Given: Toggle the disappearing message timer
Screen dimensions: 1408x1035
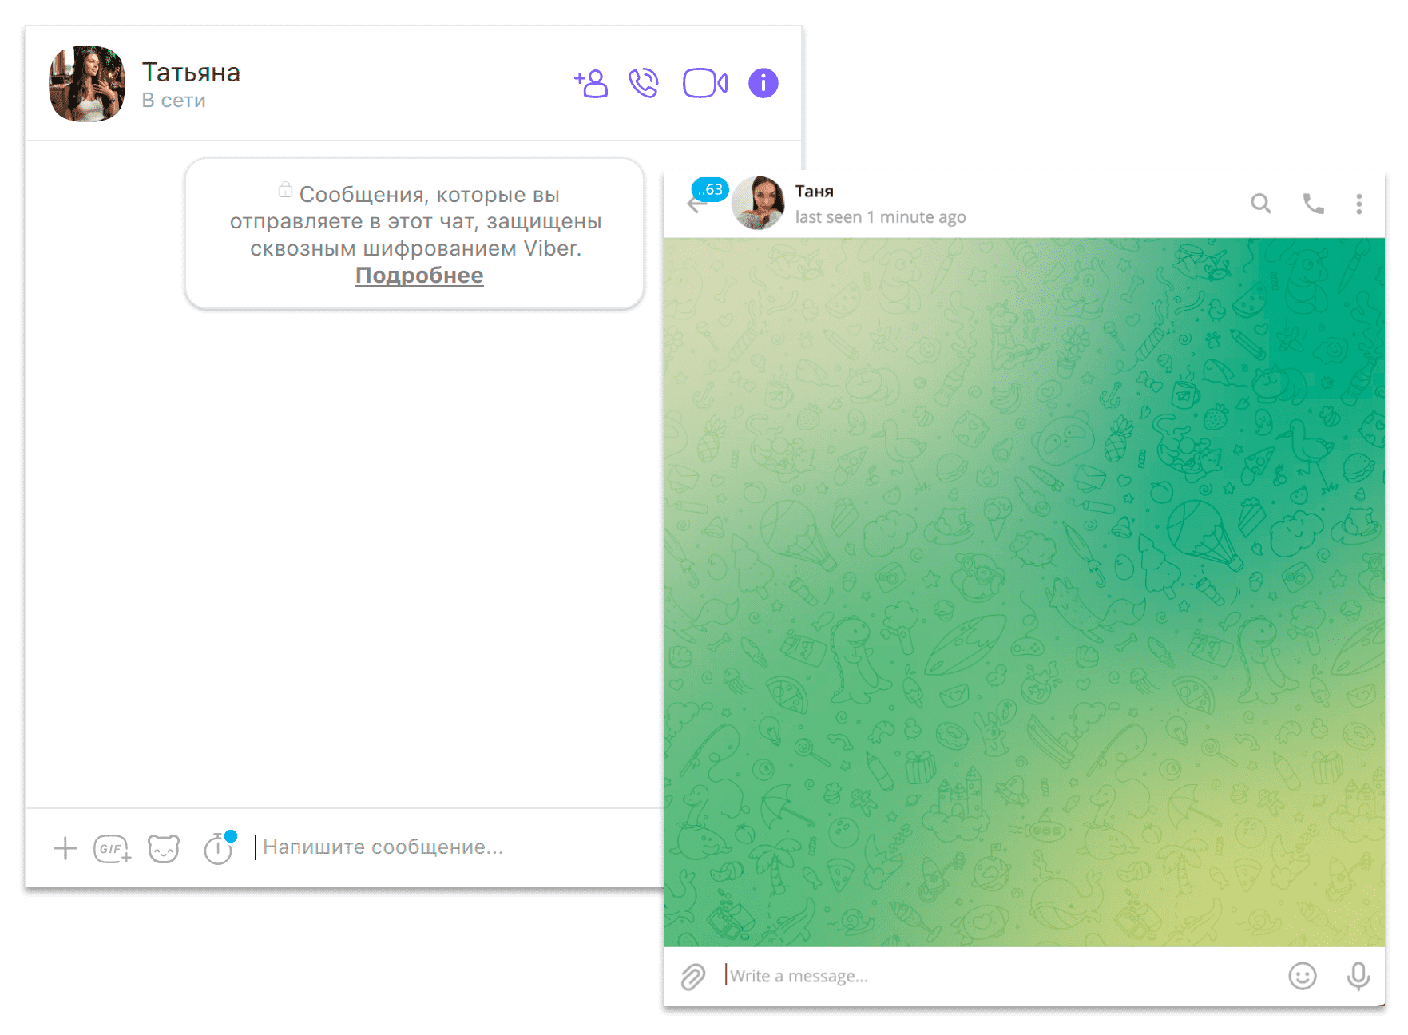Looking at the screenshot, I should (219, 848).
